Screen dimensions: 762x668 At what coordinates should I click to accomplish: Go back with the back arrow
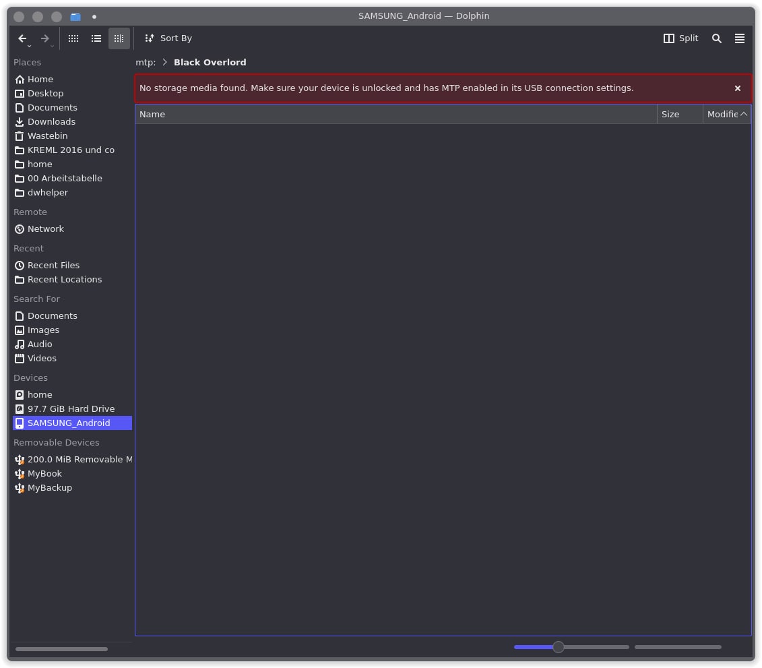(x=22, y=38)
